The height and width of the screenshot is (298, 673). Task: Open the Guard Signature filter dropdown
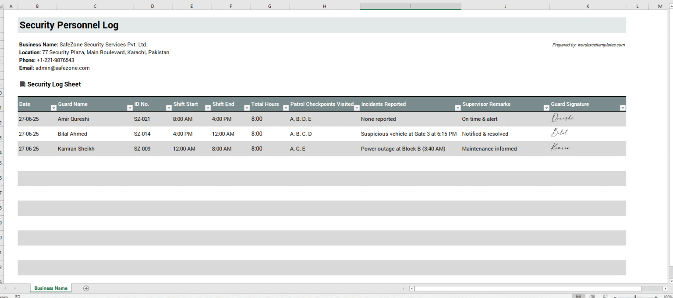coord(623,107)
